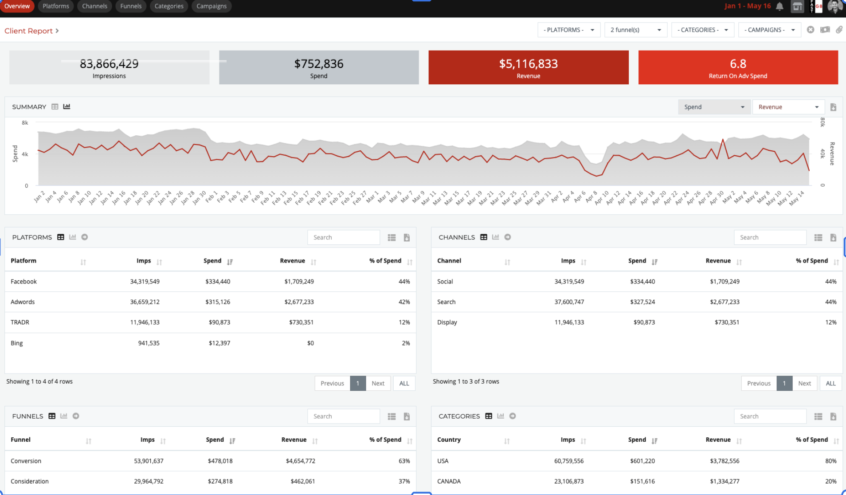Open Platforms panel arrow icon
The height and width of the screenshot is (495, 846).
click(x=85, y=237)
